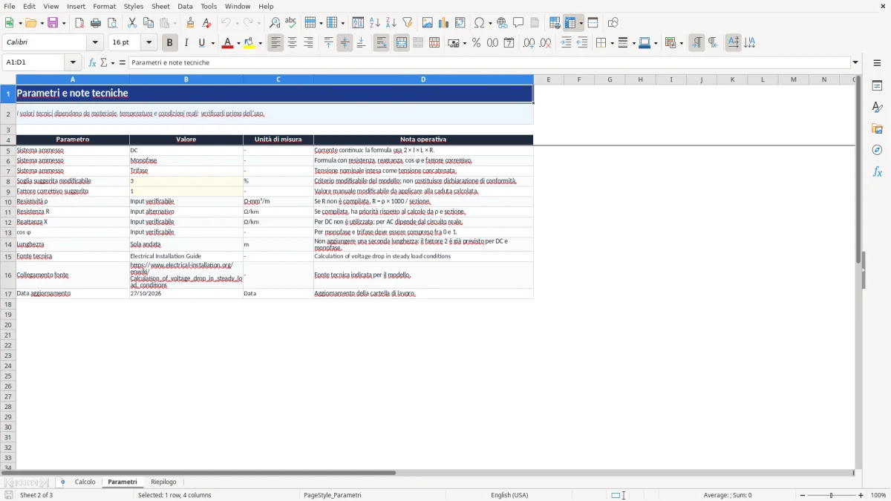Center text horizontally

pyautogui.click(x=293, y=43)
